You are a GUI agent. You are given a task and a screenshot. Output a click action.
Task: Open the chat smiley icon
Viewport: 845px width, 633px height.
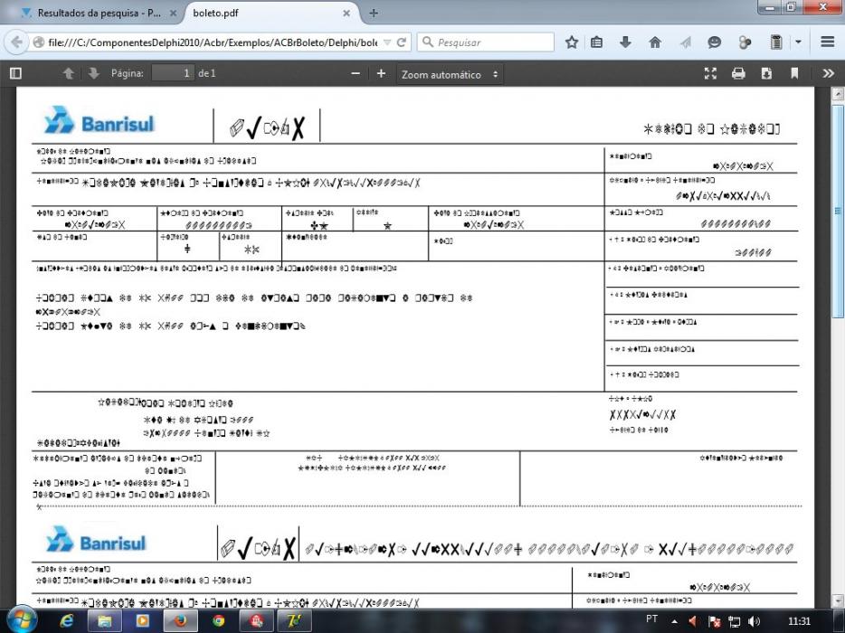click(714, 42)
